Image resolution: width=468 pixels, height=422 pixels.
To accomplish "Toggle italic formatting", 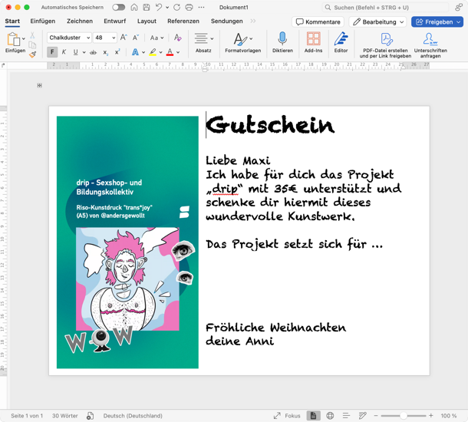I will 64,52.
